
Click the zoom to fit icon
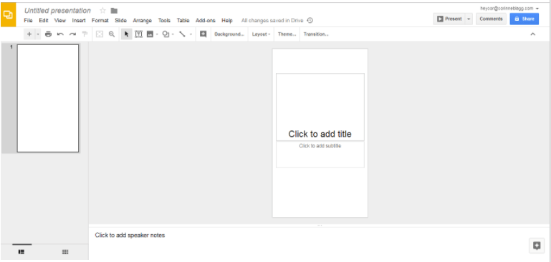(100, 34)
